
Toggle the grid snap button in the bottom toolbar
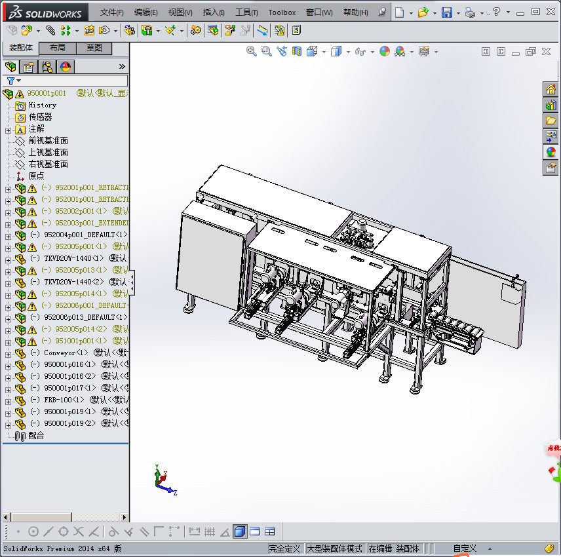coord(210,531)
